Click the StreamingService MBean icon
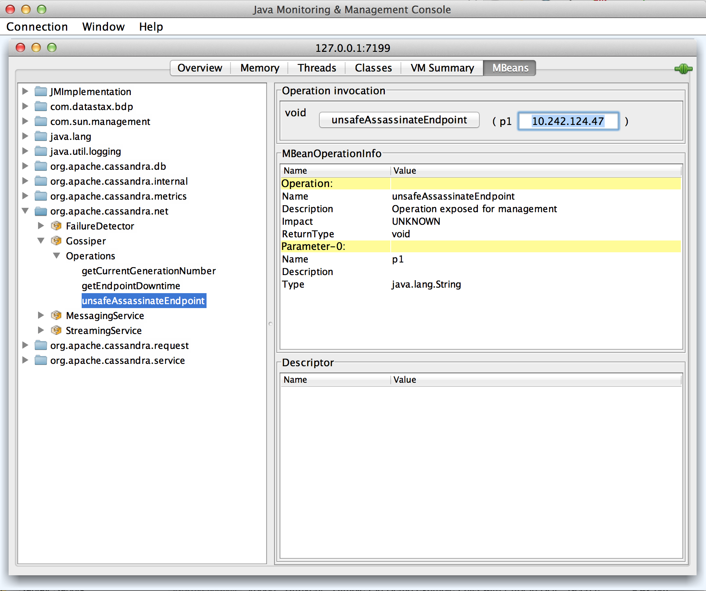The width and height of the screenshot is (706, 591). [x=56, y=330]
